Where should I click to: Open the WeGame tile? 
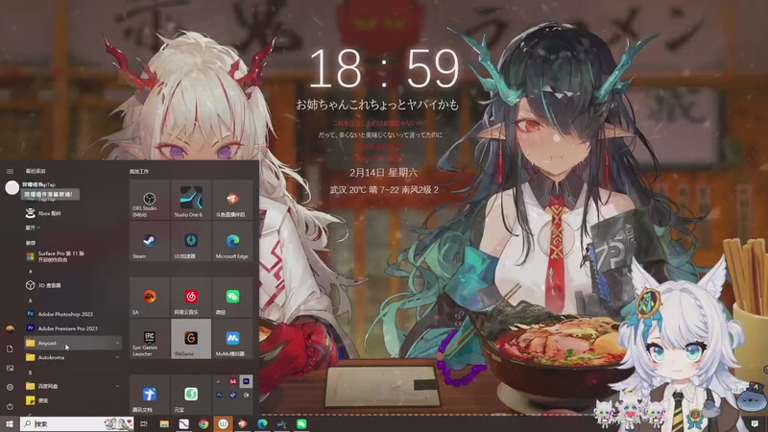coord(191,339)
